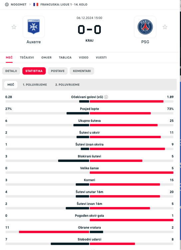Open Francuska: Ligue 1 - 14. kolo link

point(64,4)
